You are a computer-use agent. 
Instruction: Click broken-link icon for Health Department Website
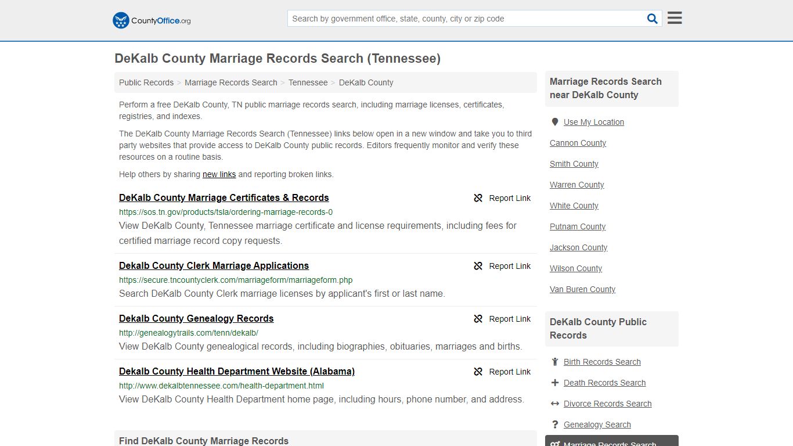[x=478, y=372]
